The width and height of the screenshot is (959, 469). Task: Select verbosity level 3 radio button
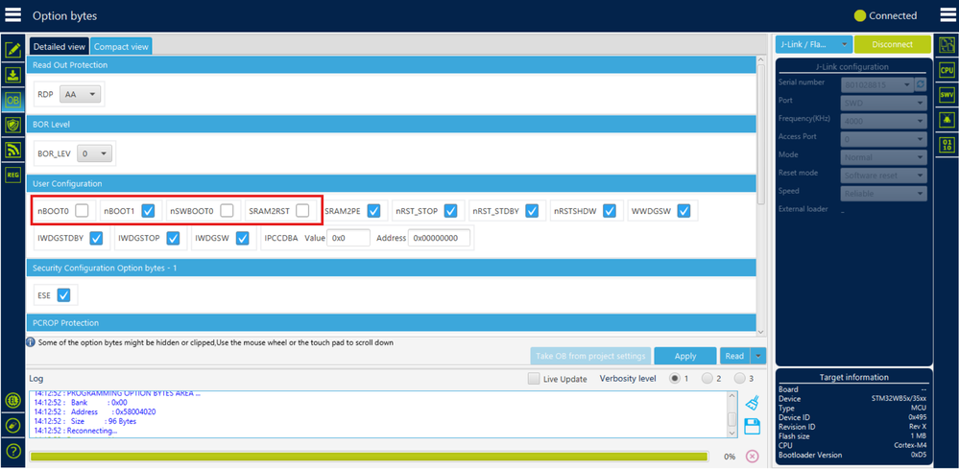[x=740, y=378]
